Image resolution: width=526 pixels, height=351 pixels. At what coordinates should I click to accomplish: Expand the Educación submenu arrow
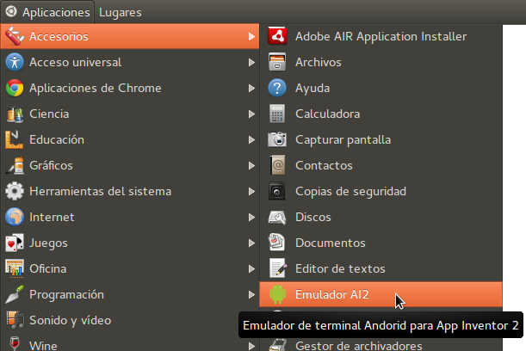[251, 139]
